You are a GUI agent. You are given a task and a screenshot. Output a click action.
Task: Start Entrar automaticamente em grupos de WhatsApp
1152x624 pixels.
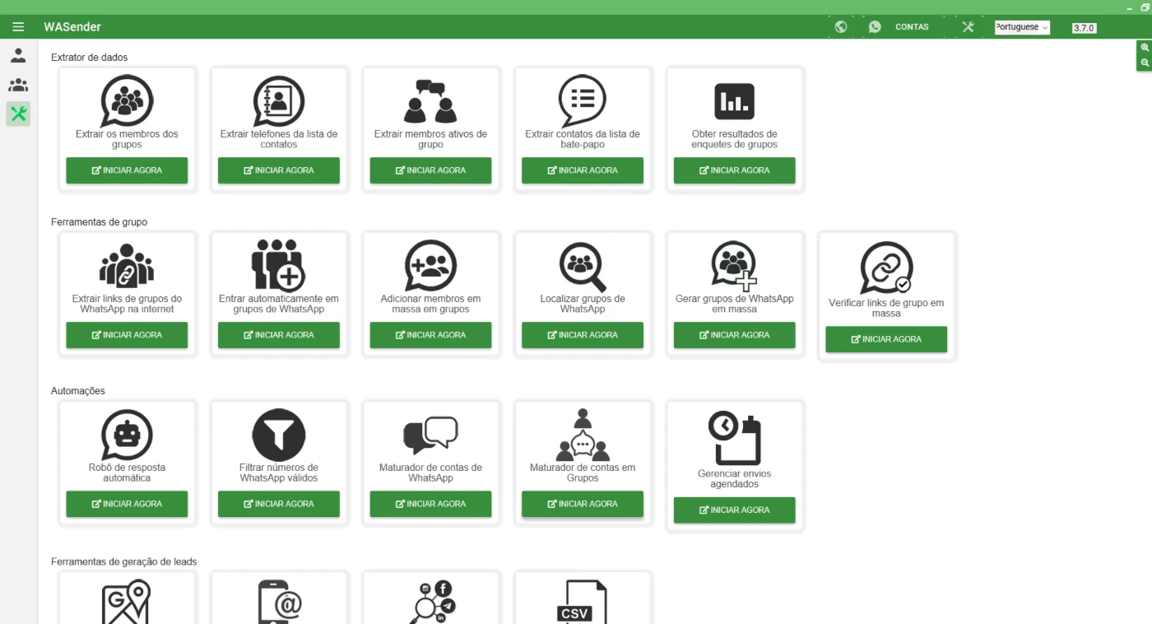[279, 335]
